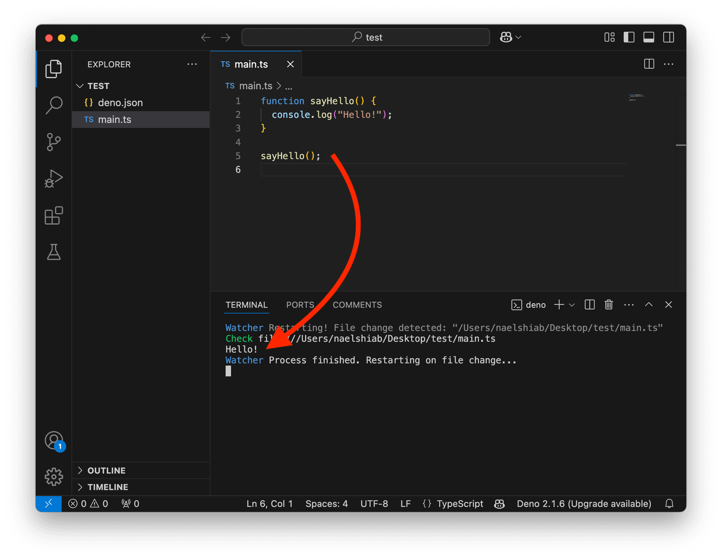Screen dimensions: 722x559
Task: Click Deno 2.1.6 upgrade status item
Action: pyautogui.click(x=584, y=503)
